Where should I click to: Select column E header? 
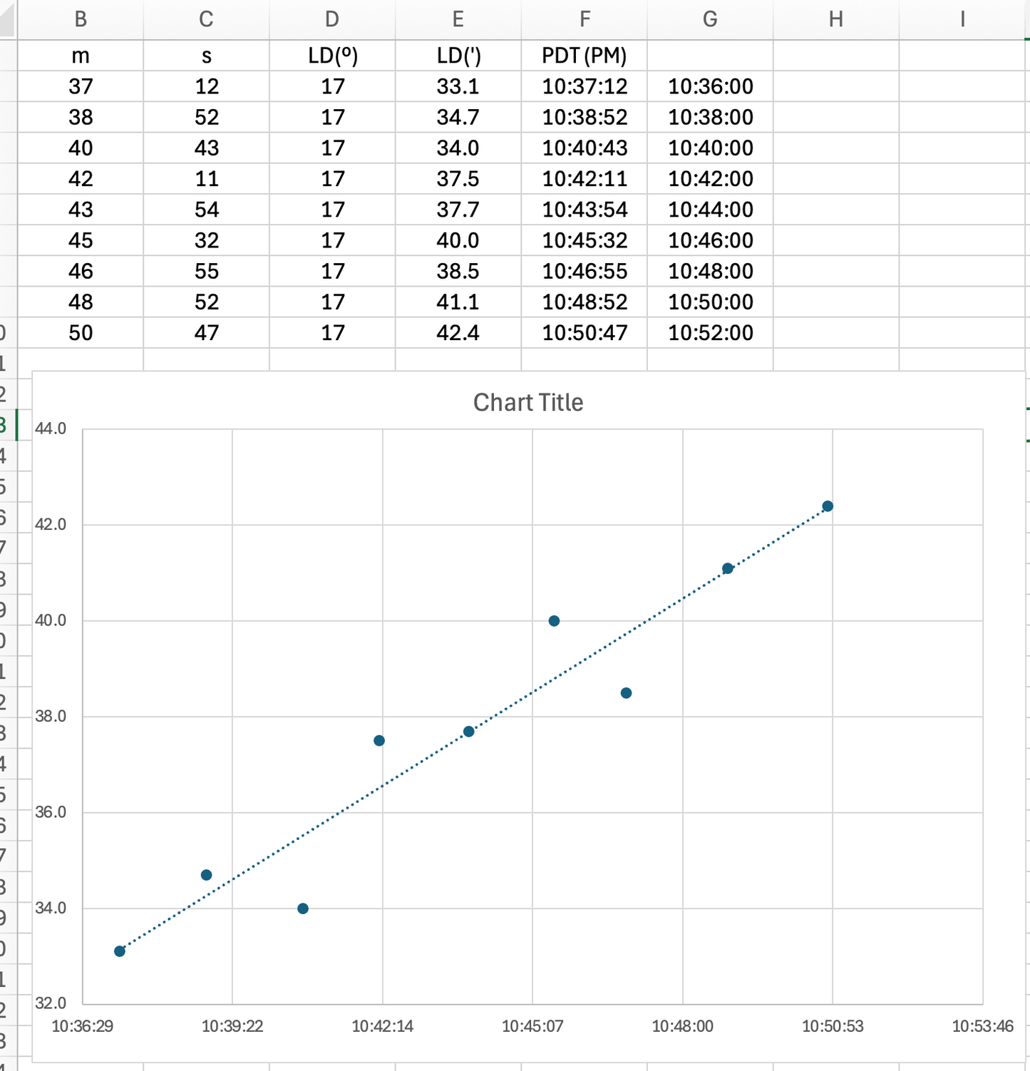pos(458,19)
